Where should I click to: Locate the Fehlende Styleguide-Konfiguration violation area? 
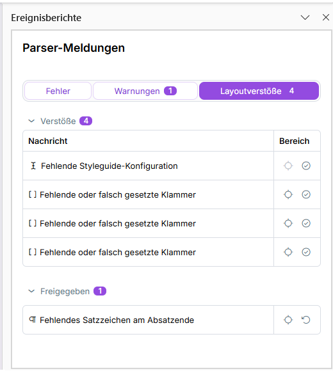click(x=288, y=166)
